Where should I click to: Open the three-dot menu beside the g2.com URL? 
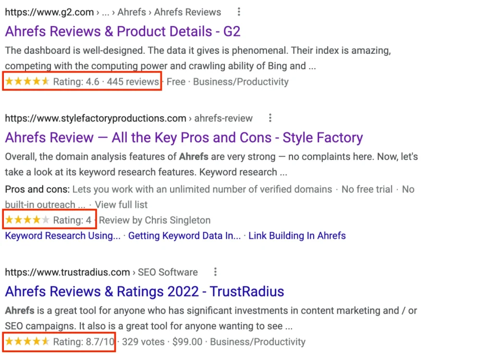click(239, 12)
